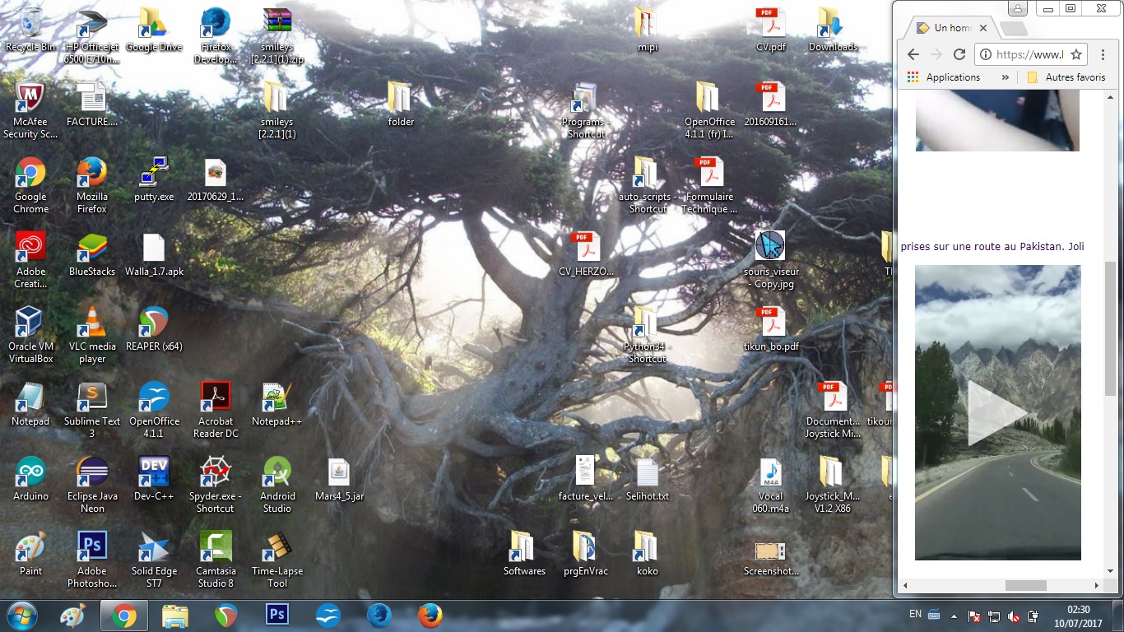Reload the page in Chrome

(959, 54)
